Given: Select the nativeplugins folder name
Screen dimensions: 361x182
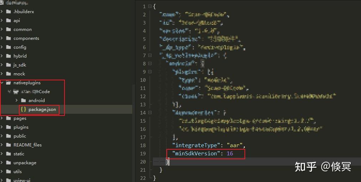Looking at the screenshot, I should point(27,82).
